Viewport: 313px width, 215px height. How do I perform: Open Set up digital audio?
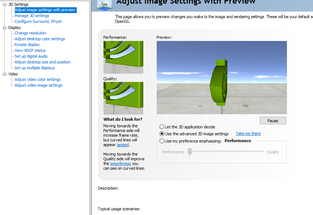tap(31, 56)
